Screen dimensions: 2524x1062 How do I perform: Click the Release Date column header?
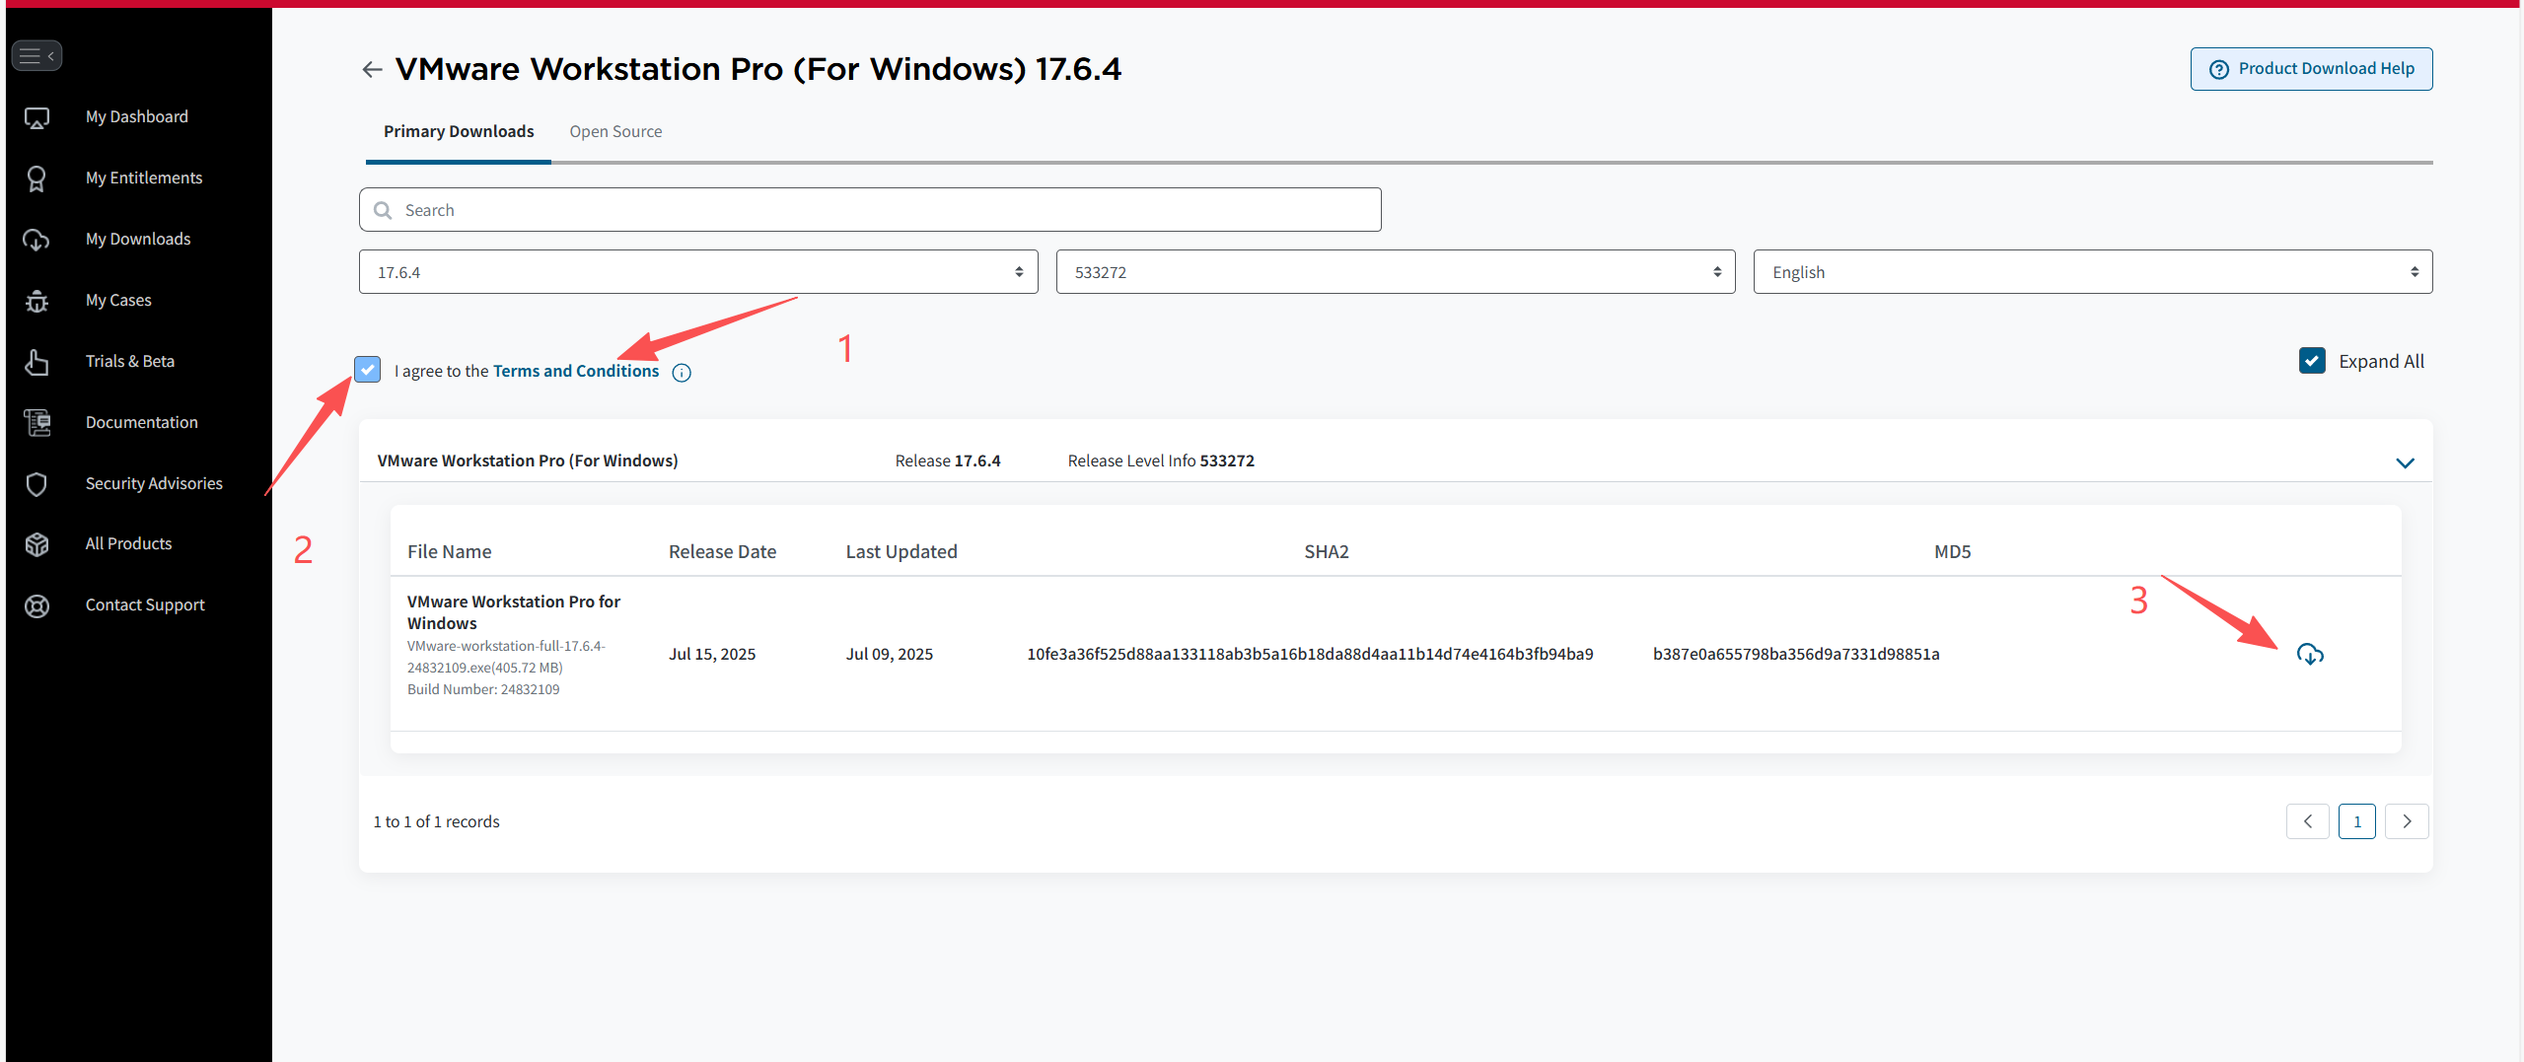click(x=722, y=551)
